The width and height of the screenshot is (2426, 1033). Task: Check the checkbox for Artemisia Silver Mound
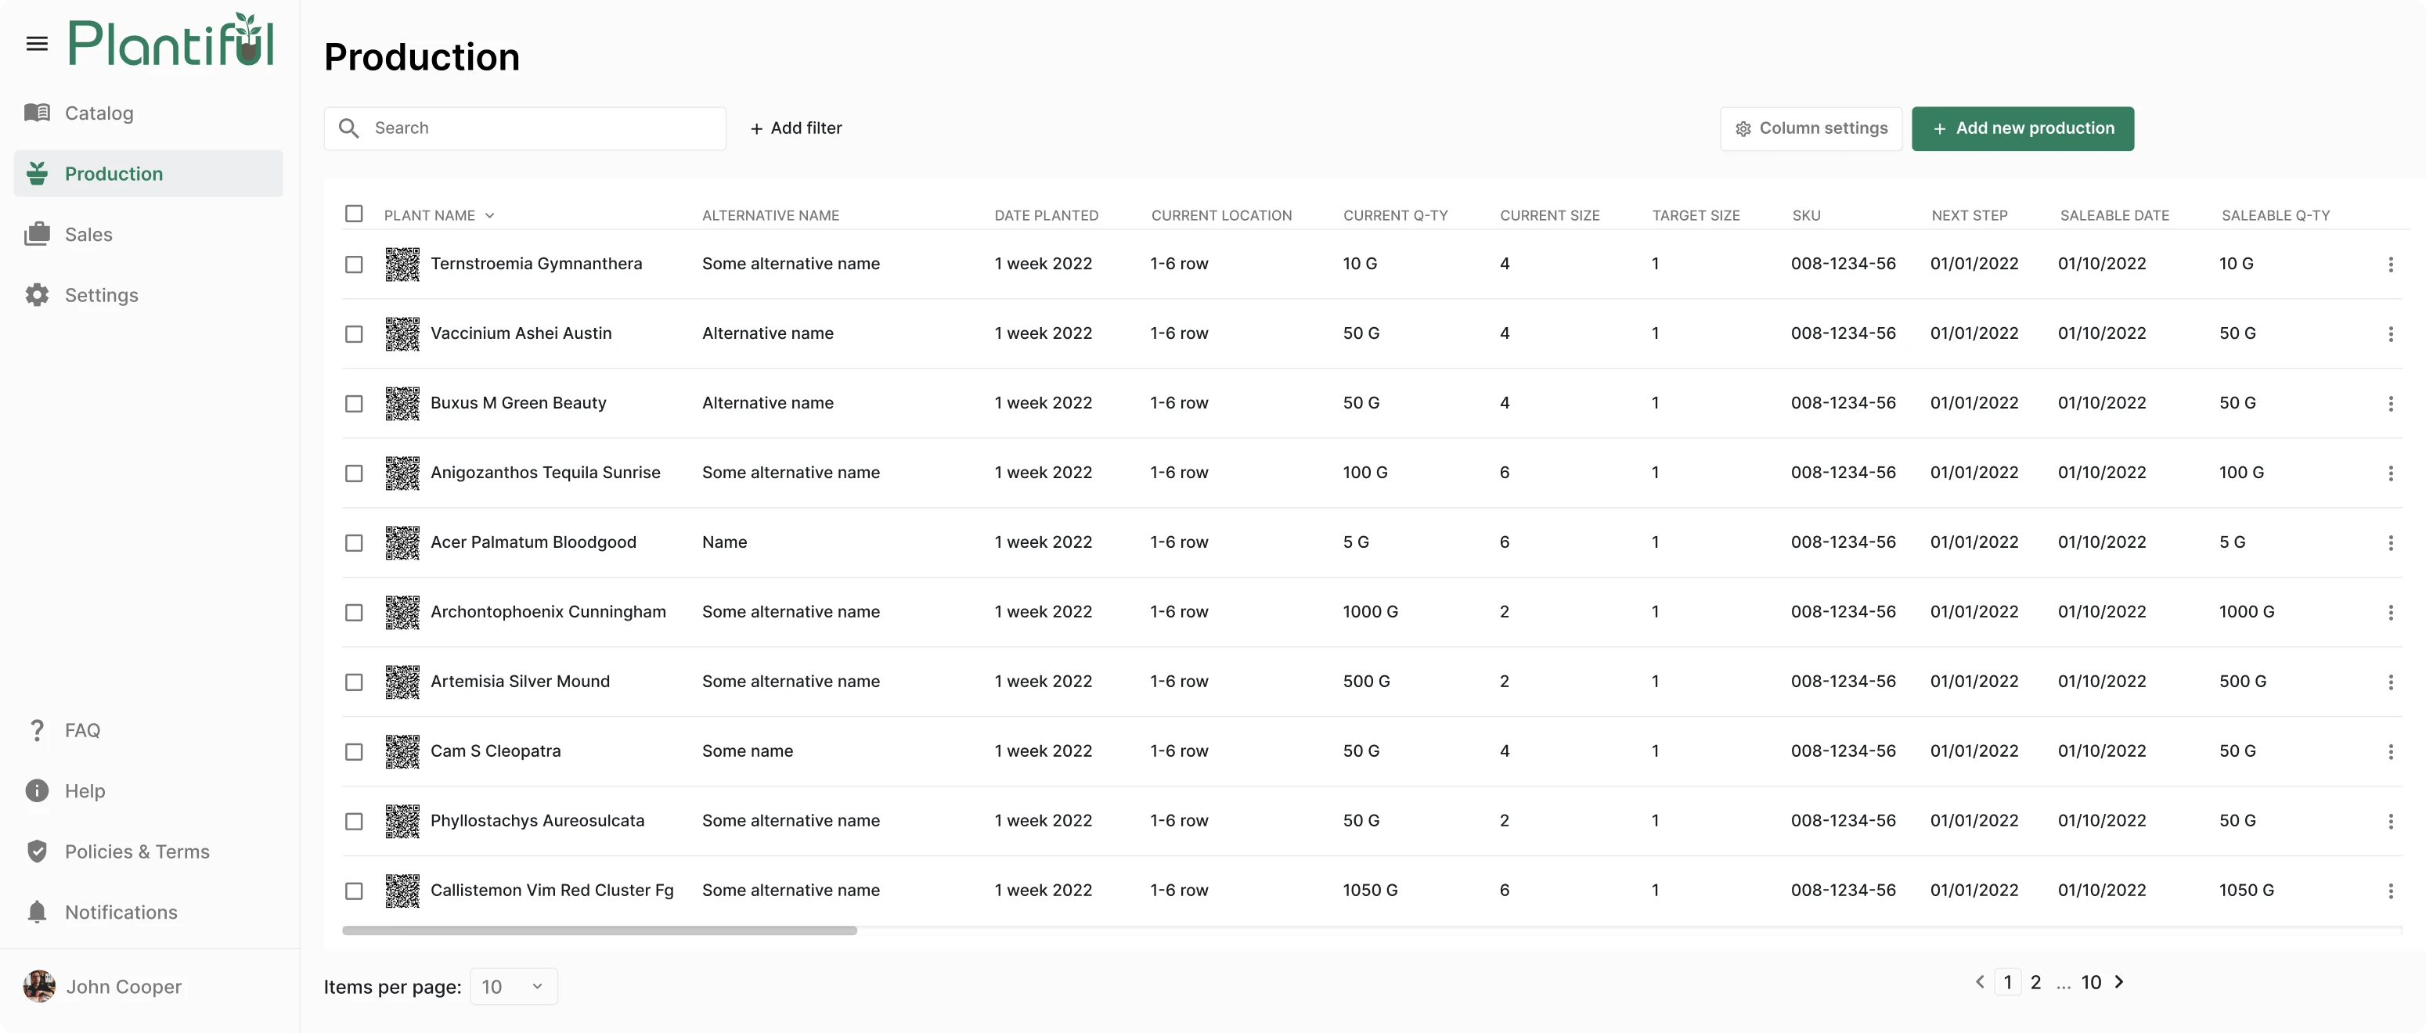[x=354, y=682]
